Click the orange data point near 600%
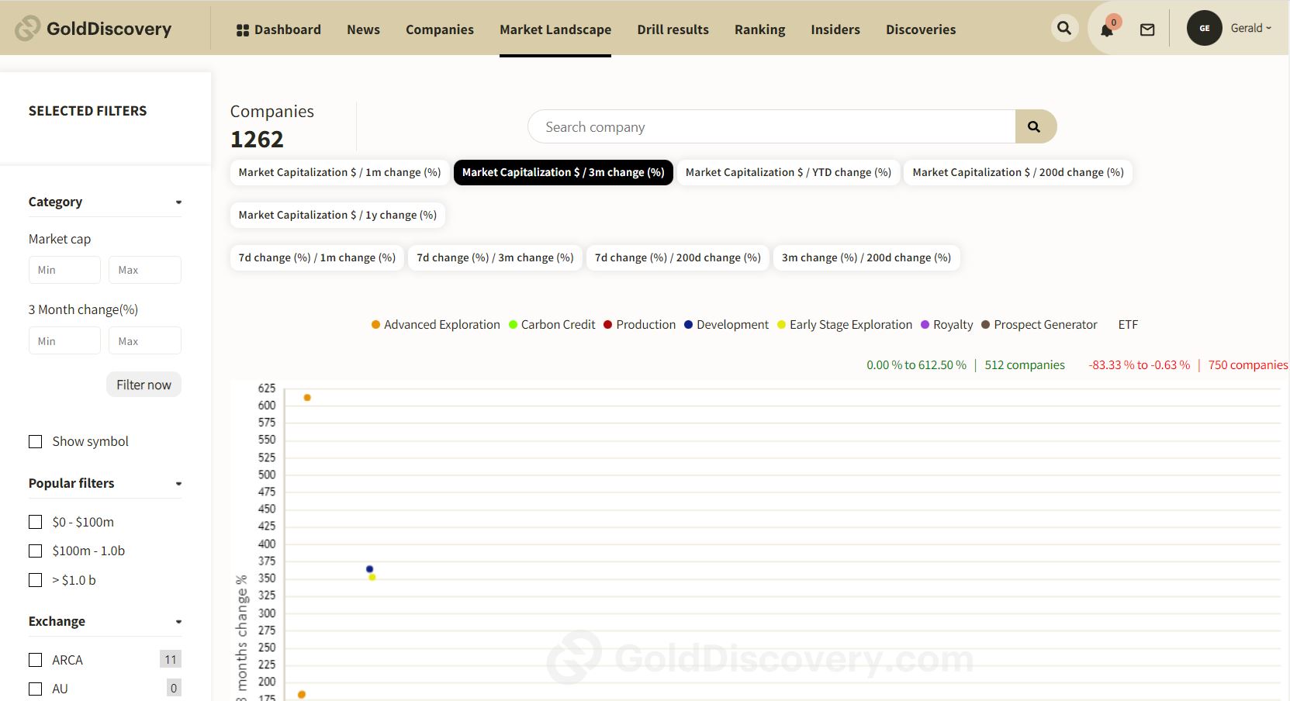The image size is (1290, 701). 307,398
